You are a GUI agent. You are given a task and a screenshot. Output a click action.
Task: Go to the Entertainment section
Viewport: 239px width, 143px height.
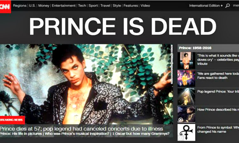[63, 6]
